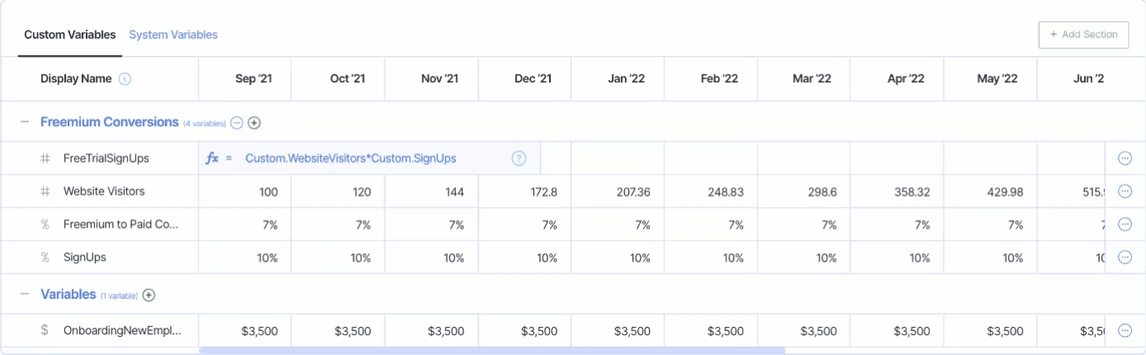Add a variable to Variables section
This screenshot has width=1146, height=355.
pyautogui.click(x=149, y=295)
